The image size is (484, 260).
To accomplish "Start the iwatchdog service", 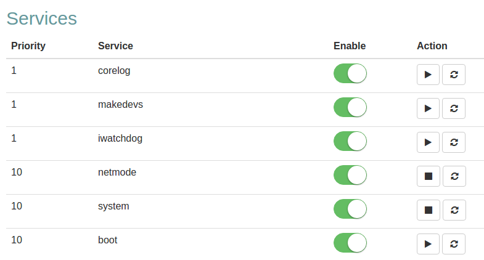I will (428, 142).
